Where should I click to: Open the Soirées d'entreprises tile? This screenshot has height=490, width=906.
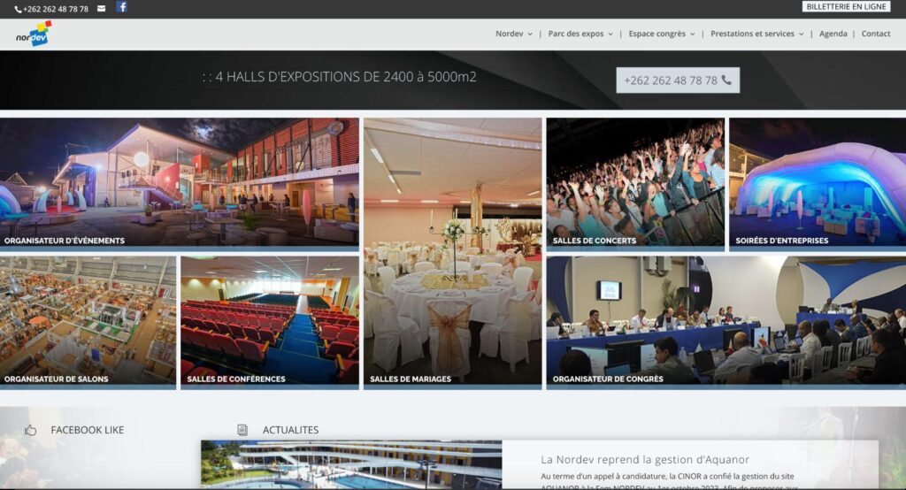pos(818,184)
